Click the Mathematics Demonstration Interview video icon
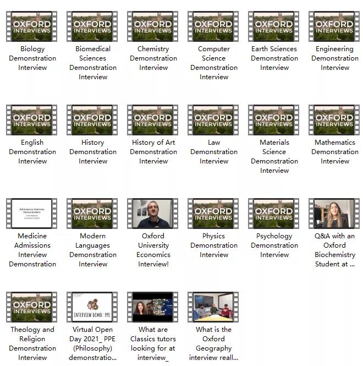This screenshot has height=366, width=363. 334,120
